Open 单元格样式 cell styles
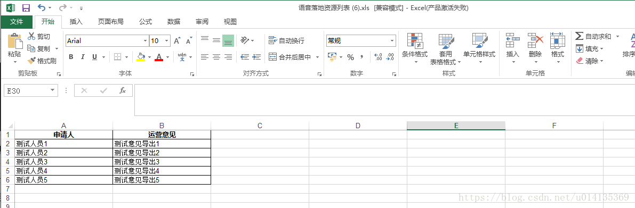This screenshot has width=635, height=208. [479, 48]
